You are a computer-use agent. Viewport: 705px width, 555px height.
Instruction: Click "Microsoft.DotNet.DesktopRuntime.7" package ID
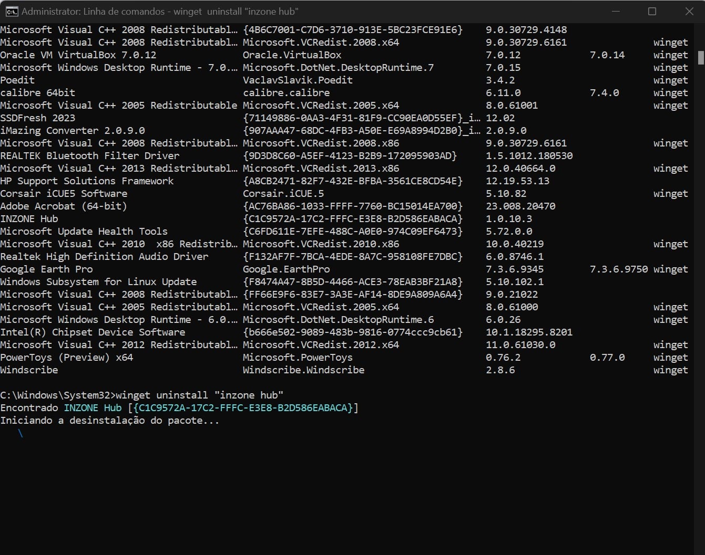339,67
